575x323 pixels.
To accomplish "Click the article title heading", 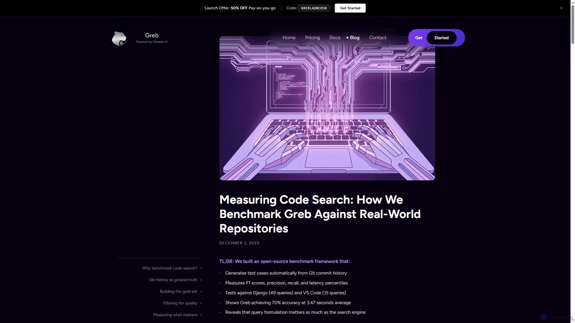I will [x=320, y=214].
